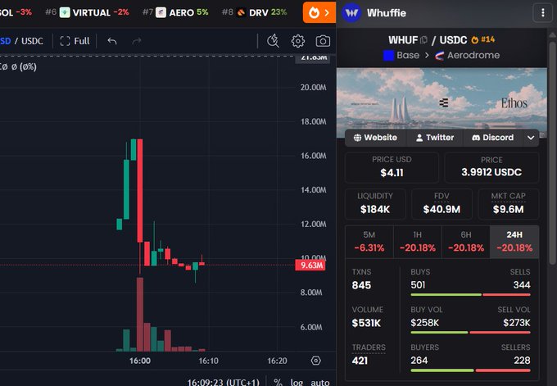The image size is (557, 386).
Task: Click the Aerodrome DEX icon
Action: [439, 56]
